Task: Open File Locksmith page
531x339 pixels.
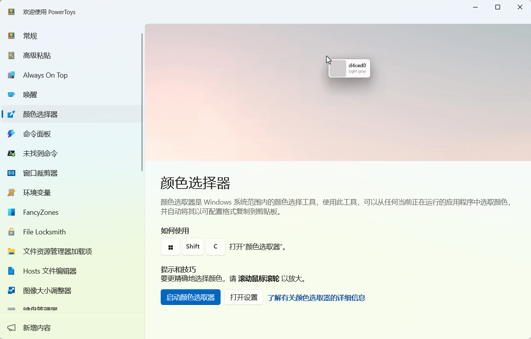Action: pyautogui.click(x=72, y=232)
